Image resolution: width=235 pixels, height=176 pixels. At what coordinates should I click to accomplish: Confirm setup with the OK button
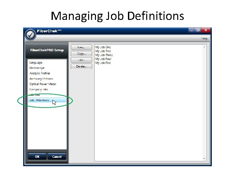point(37,156)
